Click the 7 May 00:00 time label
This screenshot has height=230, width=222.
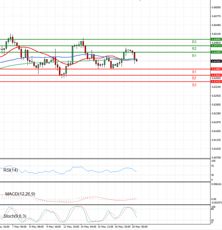19,227
